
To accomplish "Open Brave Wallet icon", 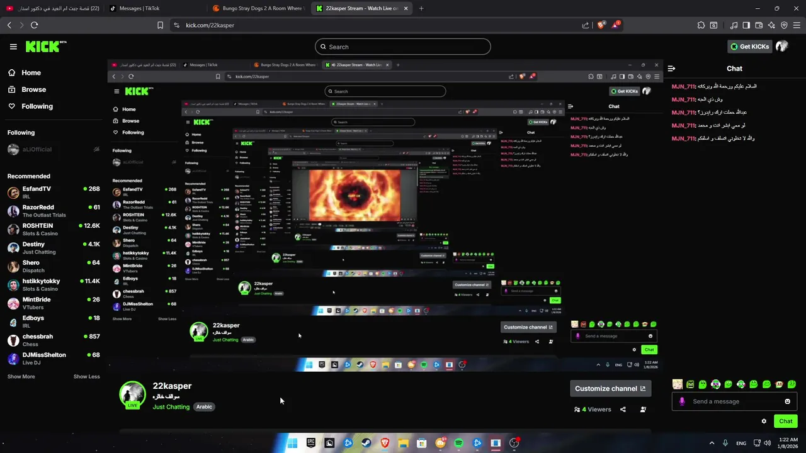I will coord(759,25).
